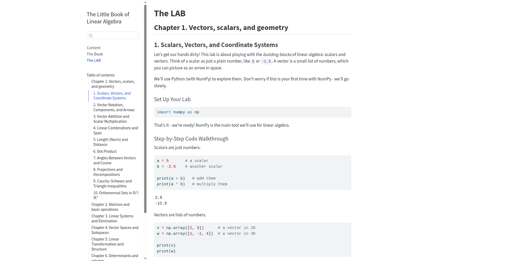
Task: Jump to 8. Projections and Decompositions
Action: (x=108, y=172)
